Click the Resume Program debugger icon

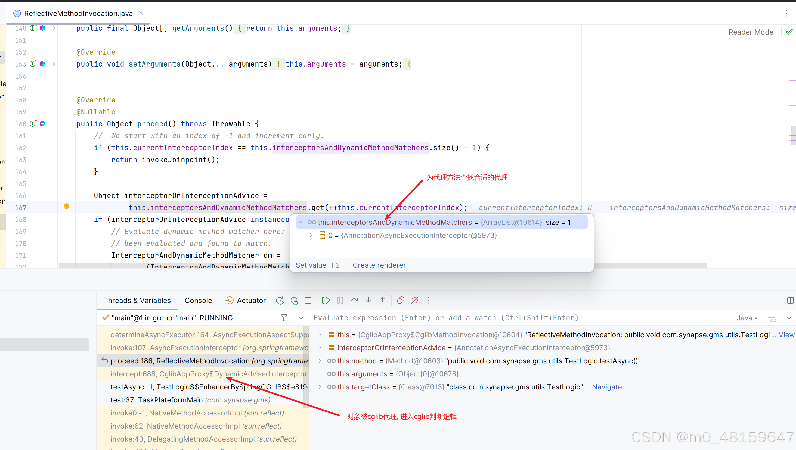click(326, 301)
